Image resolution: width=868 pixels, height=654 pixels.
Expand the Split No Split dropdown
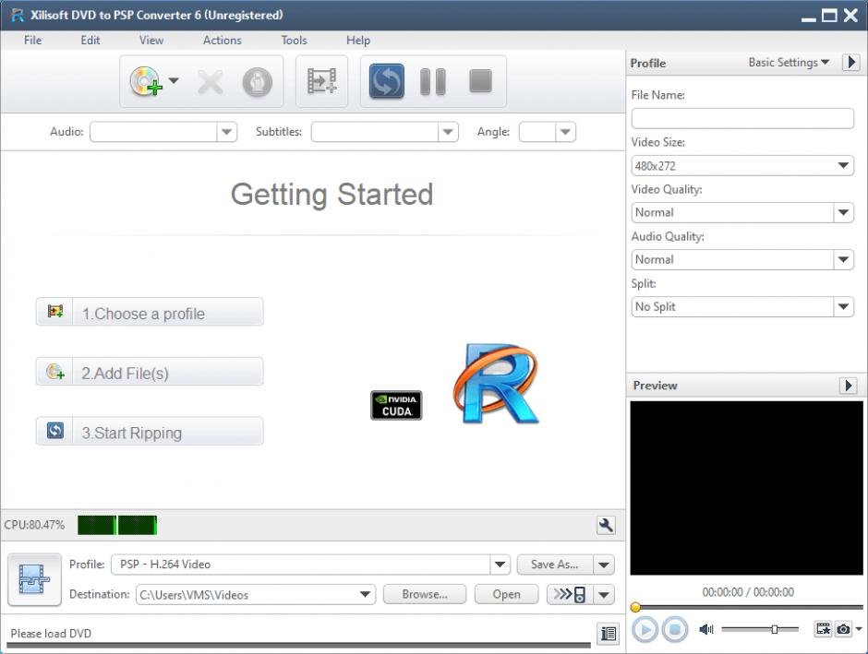click(843, 306)
